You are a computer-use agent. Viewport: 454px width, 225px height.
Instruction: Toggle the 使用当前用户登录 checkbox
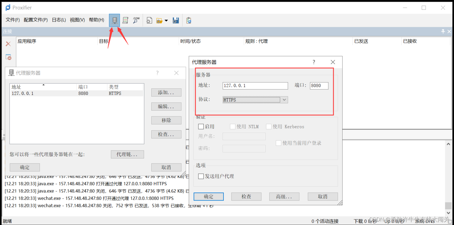[278, 143]
